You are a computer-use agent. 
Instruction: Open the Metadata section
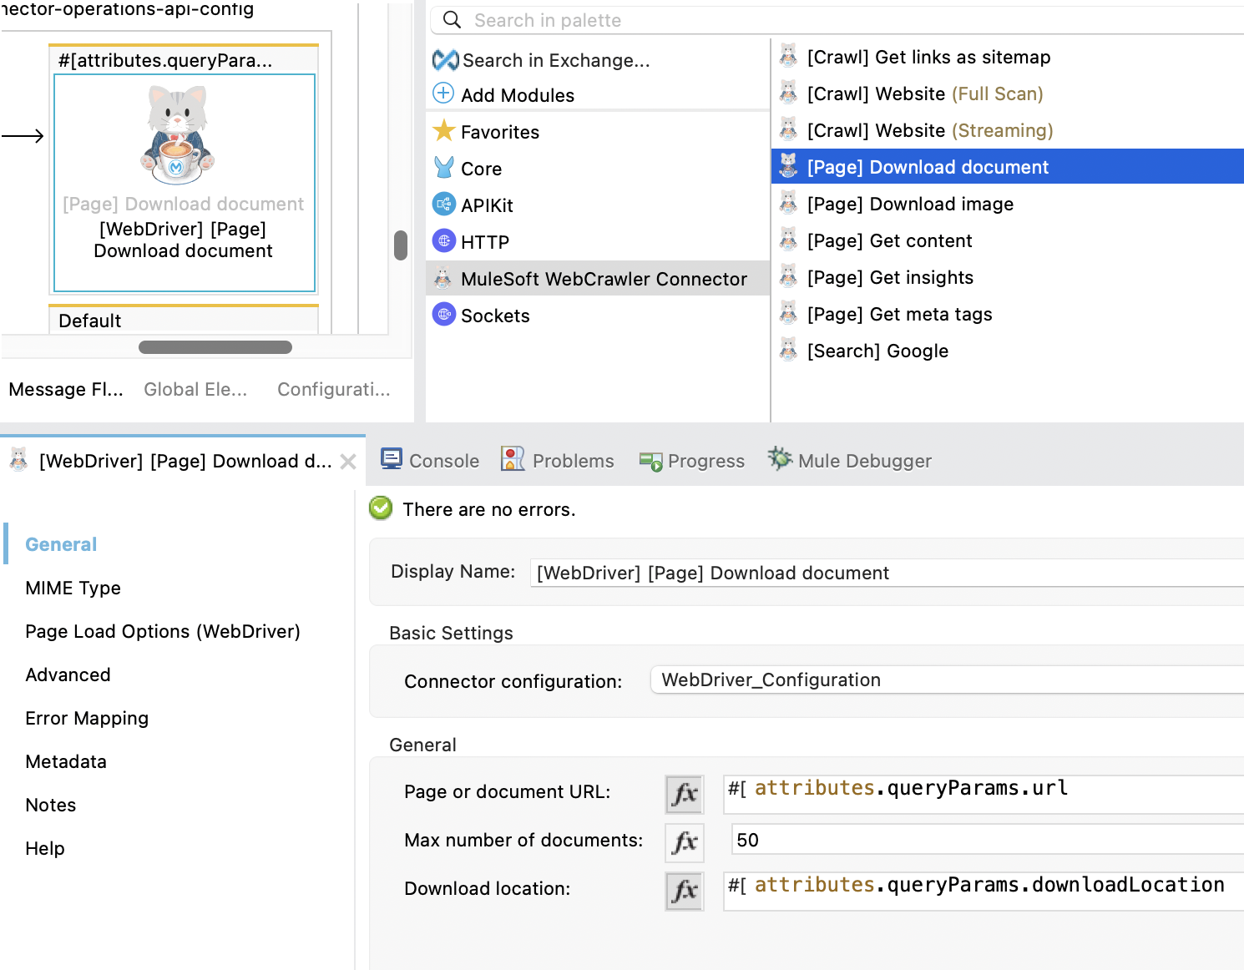[x=66, y=761]
